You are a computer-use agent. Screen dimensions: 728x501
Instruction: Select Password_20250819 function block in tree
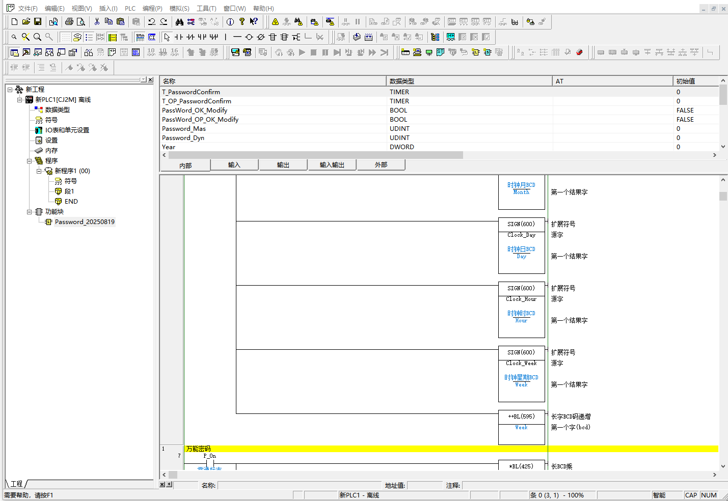[85, 222]
